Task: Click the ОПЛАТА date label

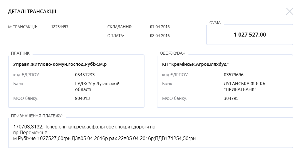Action: [x=116, y=36]
